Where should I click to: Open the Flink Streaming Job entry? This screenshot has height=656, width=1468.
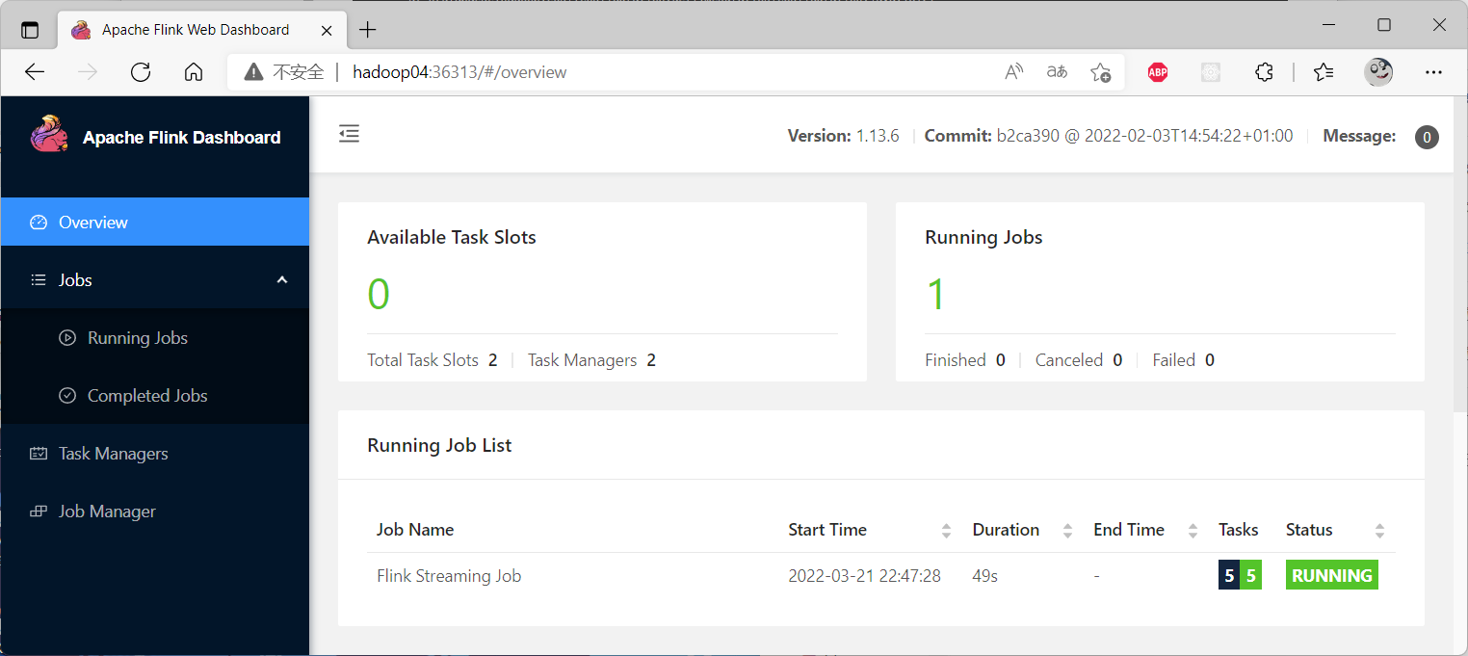coord(449,576)
